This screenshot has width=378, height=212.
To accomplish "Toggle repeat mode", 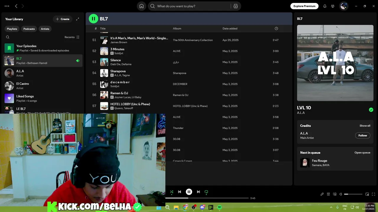I will [206, 192].
